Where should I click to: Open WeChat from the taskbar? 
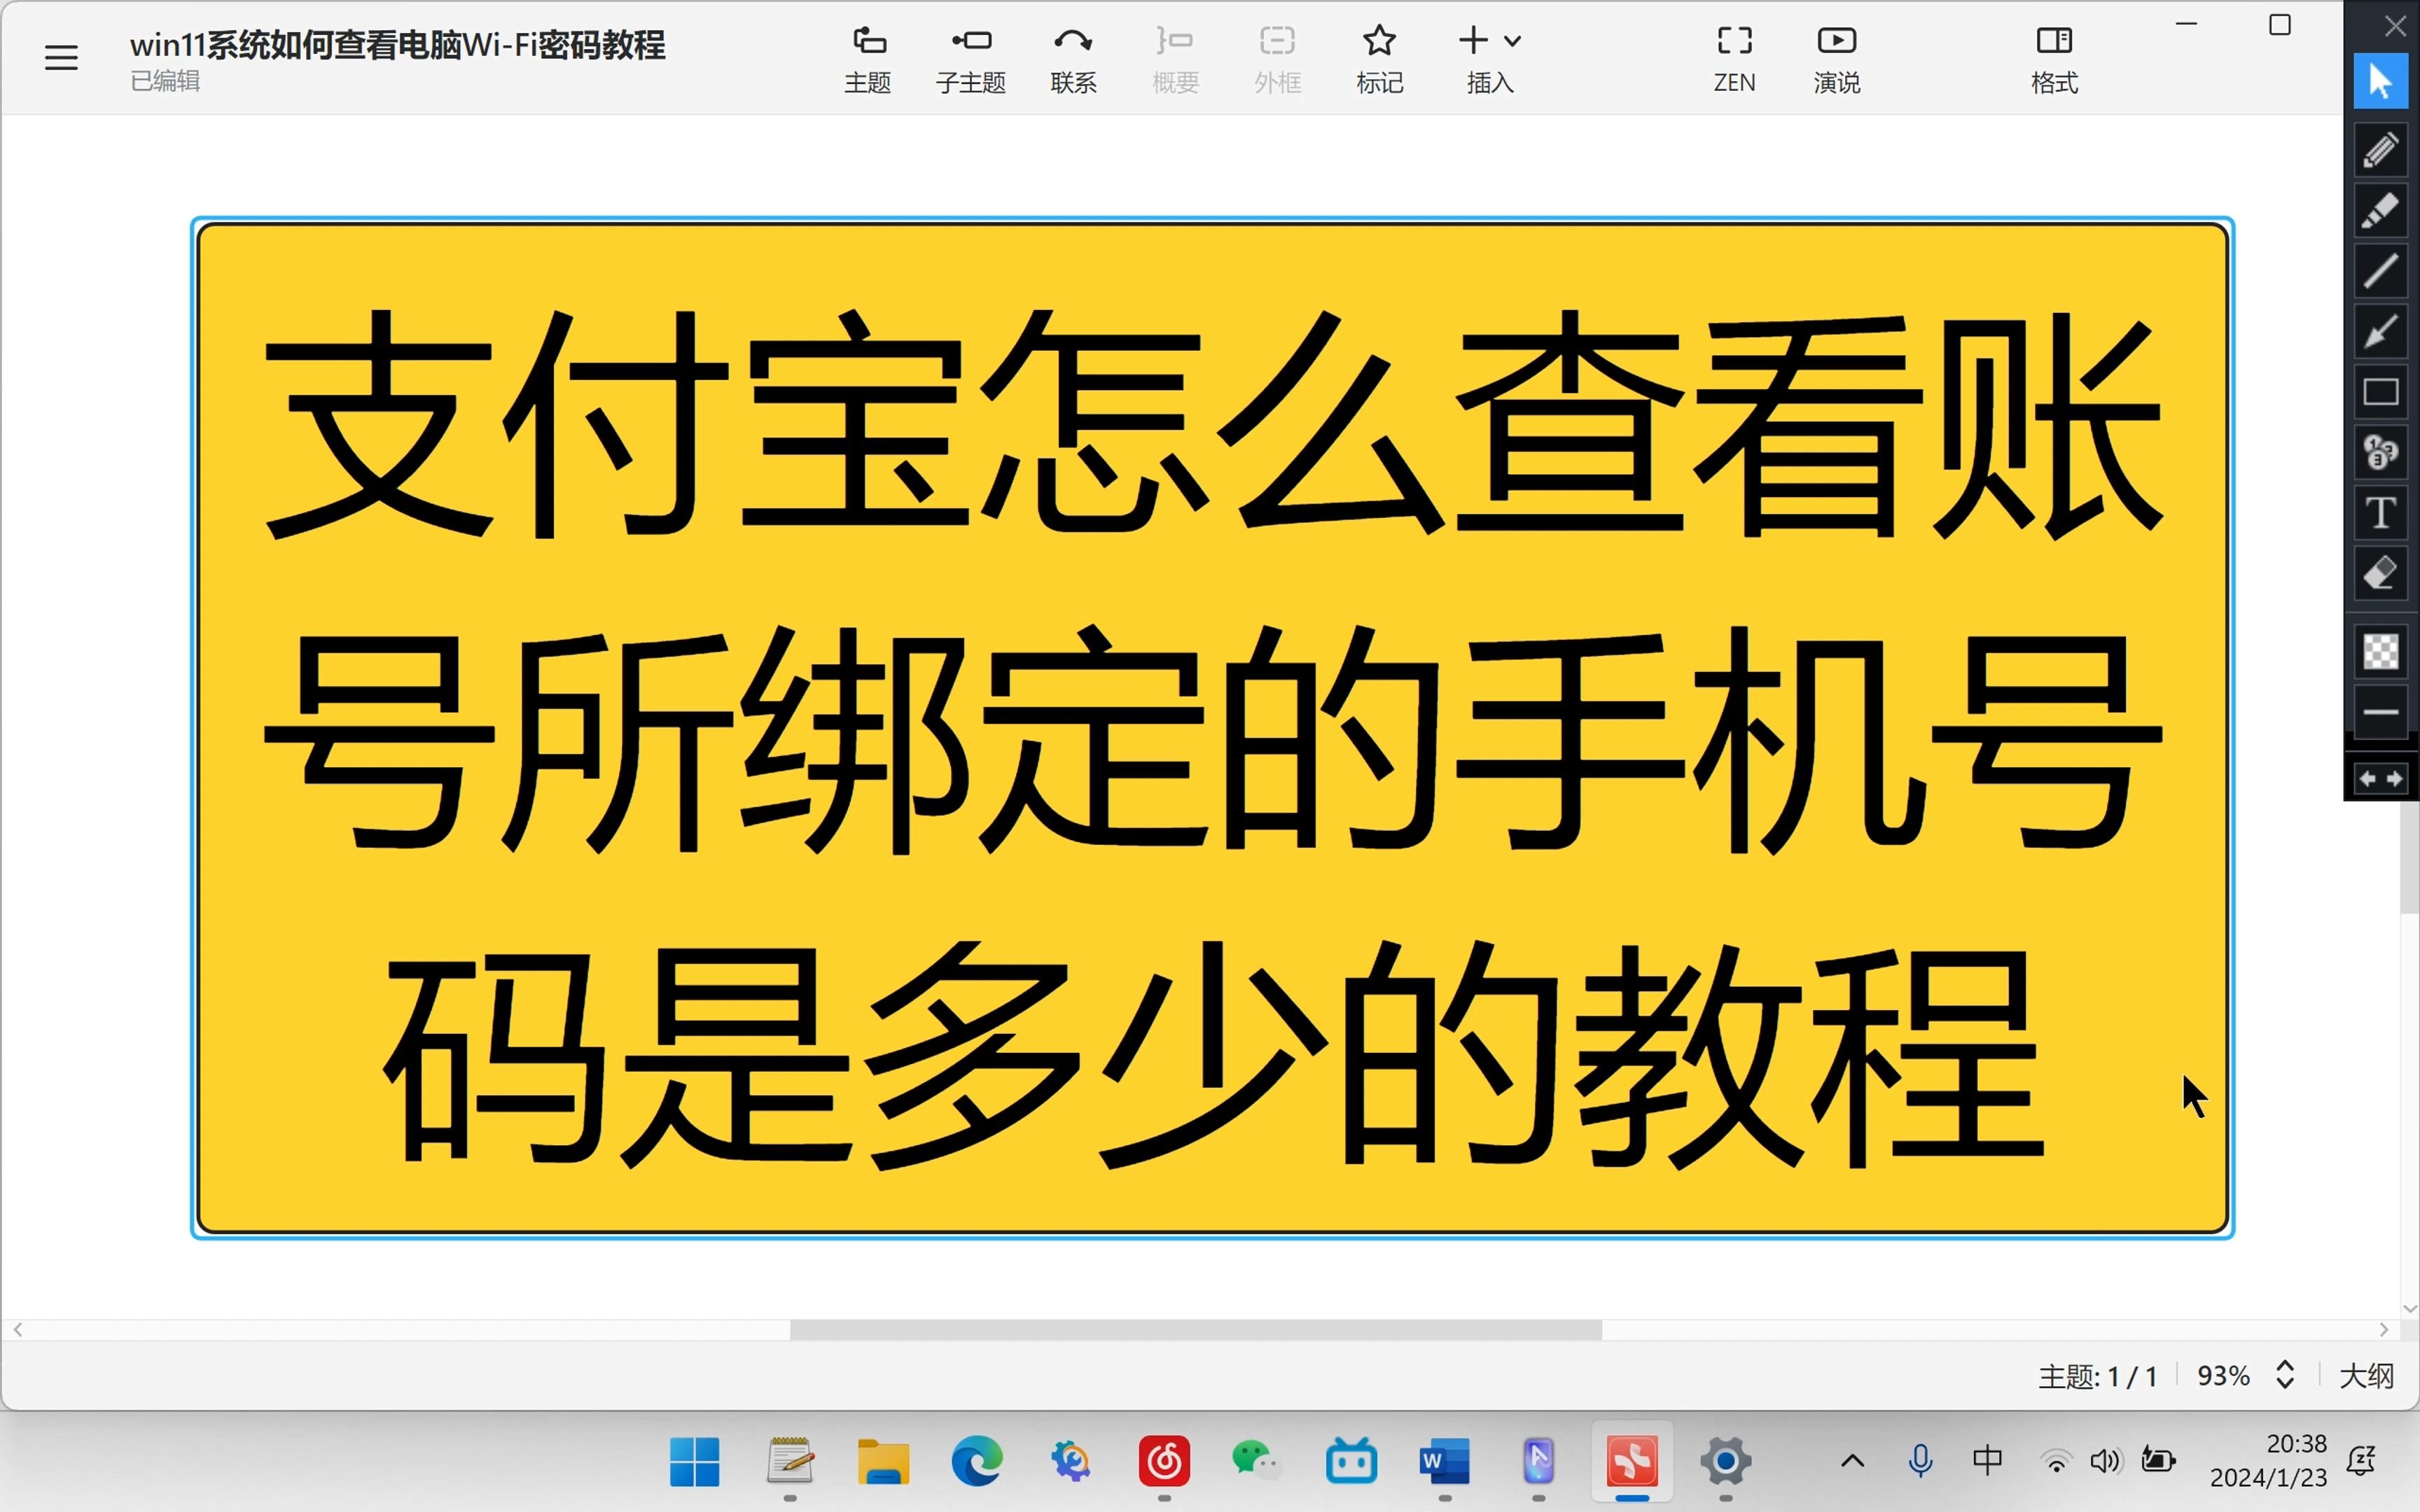1257,1462
